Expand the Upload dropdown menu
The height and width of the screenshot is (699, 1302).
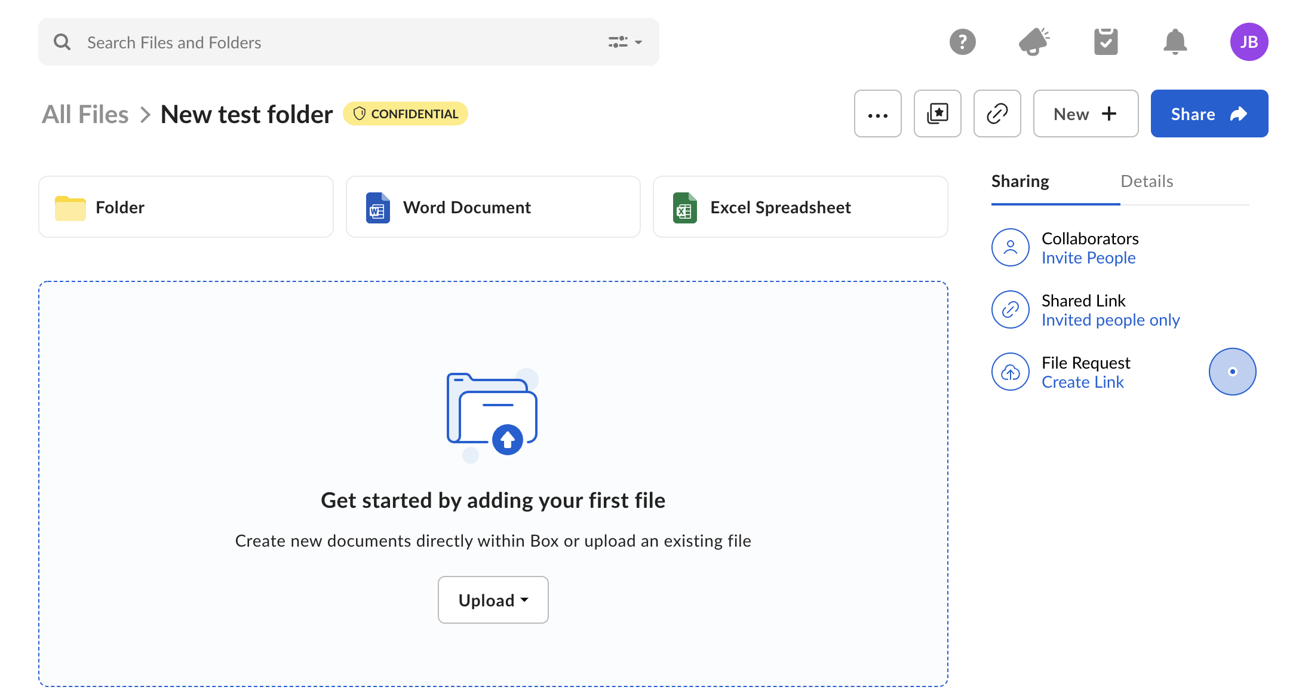click(x=493, y=600)
